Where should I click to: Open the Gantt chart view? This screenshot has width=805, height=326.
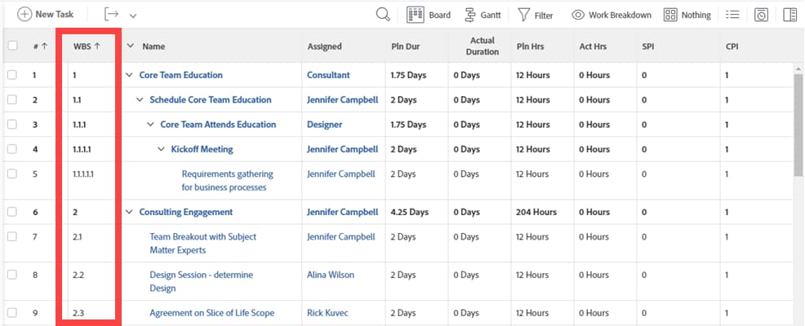coord(483,15)
